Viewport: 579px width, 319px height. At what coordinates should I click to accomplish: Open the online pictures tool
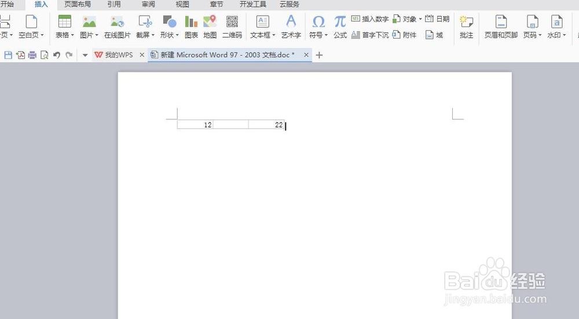coord(118,26)
